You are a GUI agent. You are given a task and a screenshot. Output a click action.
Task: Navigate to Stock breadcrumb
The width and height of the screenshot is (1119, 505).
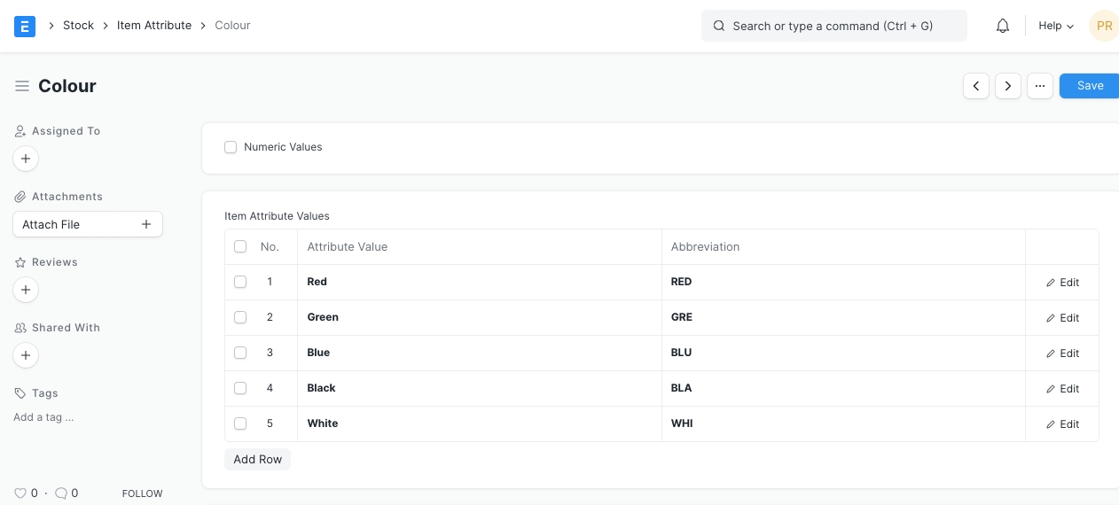tap(78, 26)
